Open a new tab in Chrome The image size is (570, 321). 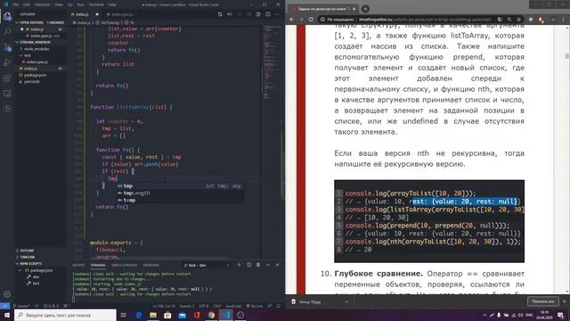(365, 9)
